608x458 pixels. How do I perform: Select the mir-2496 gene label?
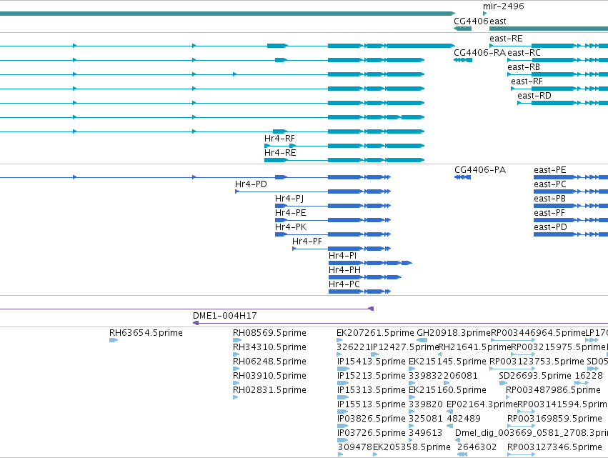tap(503, 6)
